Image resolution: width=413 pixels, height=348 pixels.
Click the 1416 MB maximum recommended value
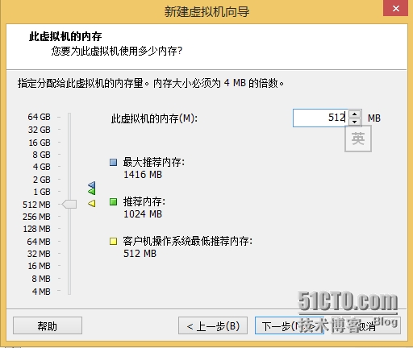(x=143, y=175)
